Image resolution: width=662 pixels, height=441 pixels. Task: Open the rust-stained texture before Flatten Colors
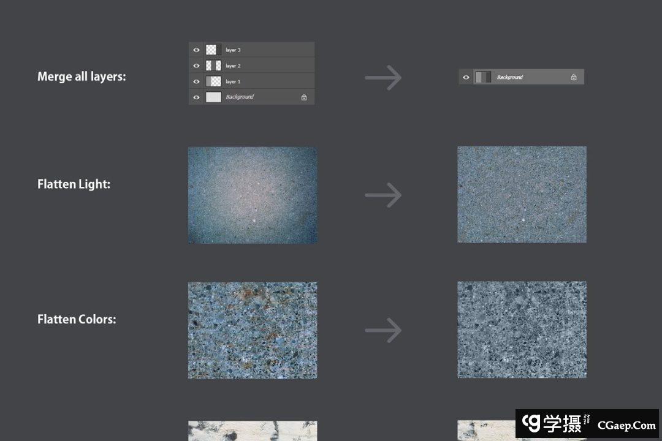tap(253, 330)
